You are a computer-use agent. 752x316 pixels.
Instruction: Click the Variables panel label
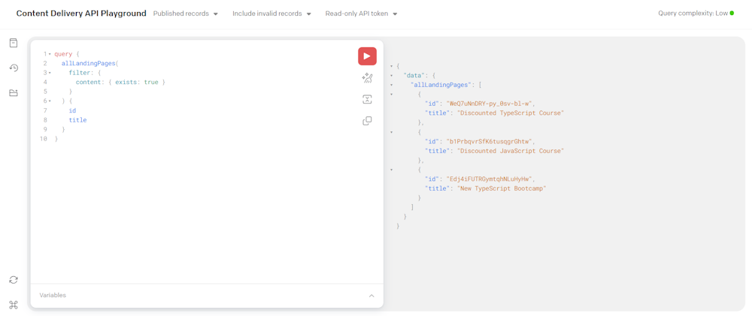click(x=53, y=296)
